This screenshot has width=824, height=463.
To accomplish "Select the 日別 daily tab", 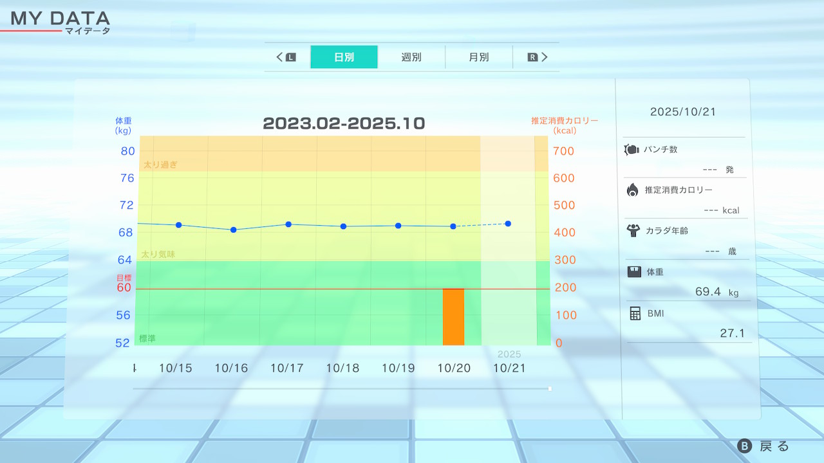I will click(344, 57).
